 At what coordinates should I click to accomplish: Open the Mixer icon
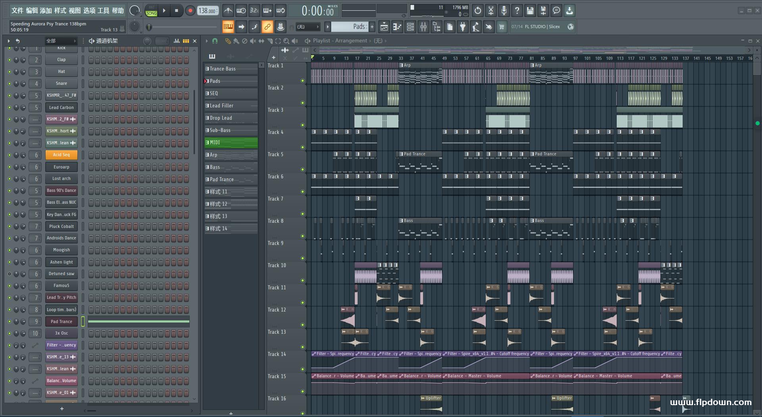[x=423, y=27]
